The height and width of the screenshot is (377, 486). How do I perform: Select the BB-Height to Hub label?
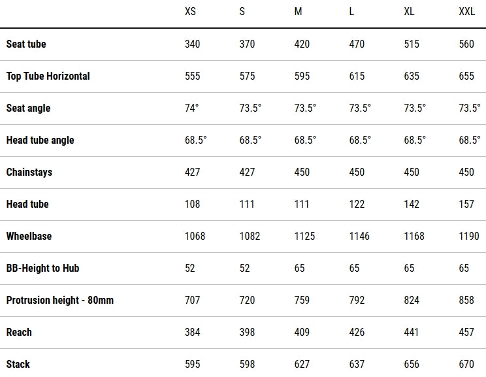click(x=42, y=268)
